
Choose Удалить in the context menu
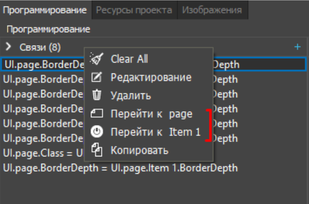(x=149, y=95)
